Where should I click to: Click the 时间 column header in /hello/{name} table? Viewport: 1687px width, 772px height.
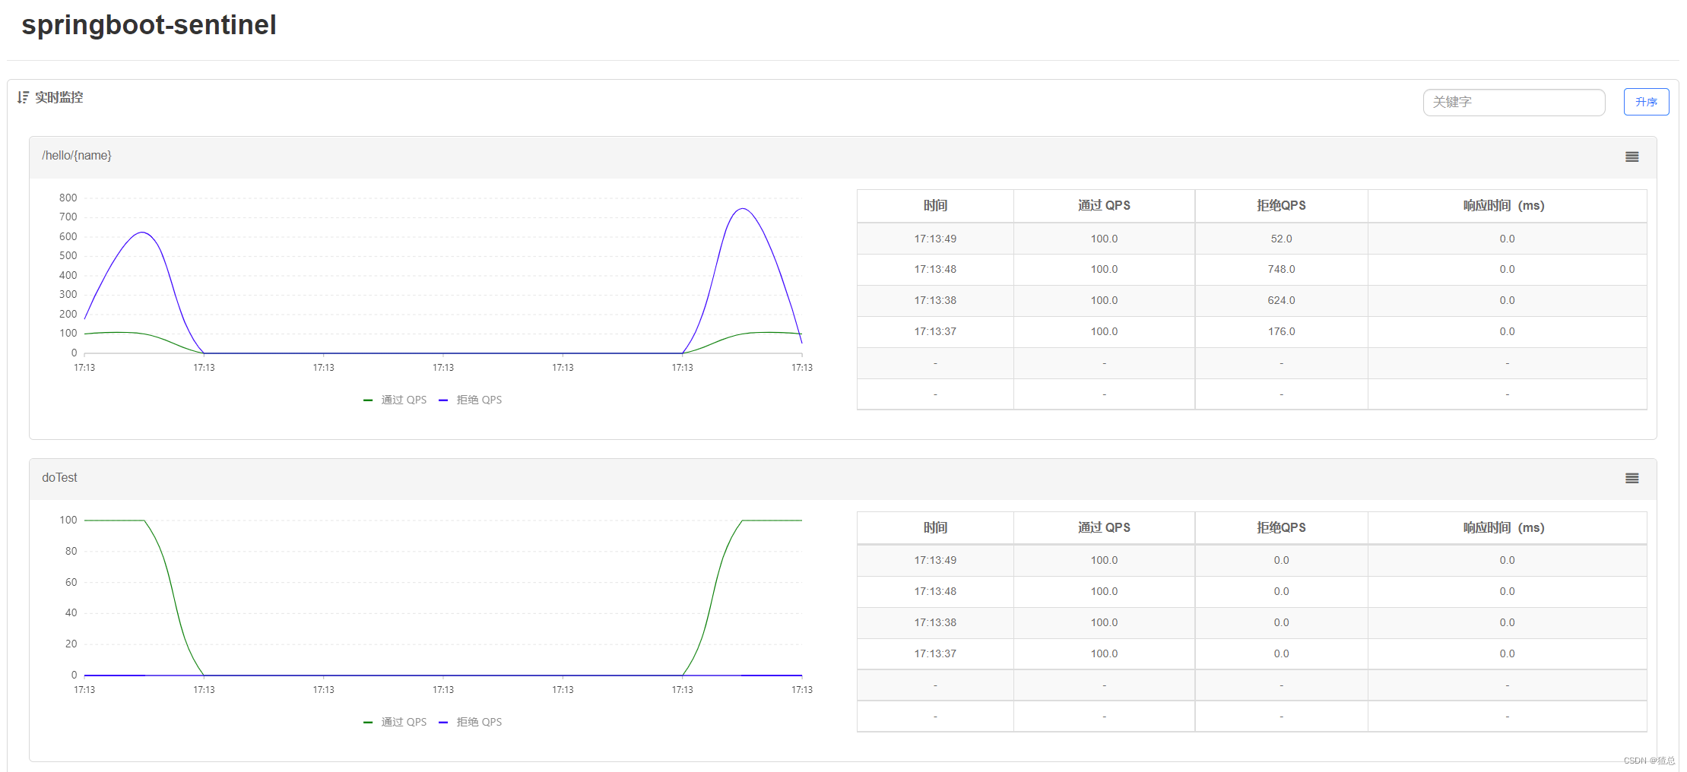point(935,205)
